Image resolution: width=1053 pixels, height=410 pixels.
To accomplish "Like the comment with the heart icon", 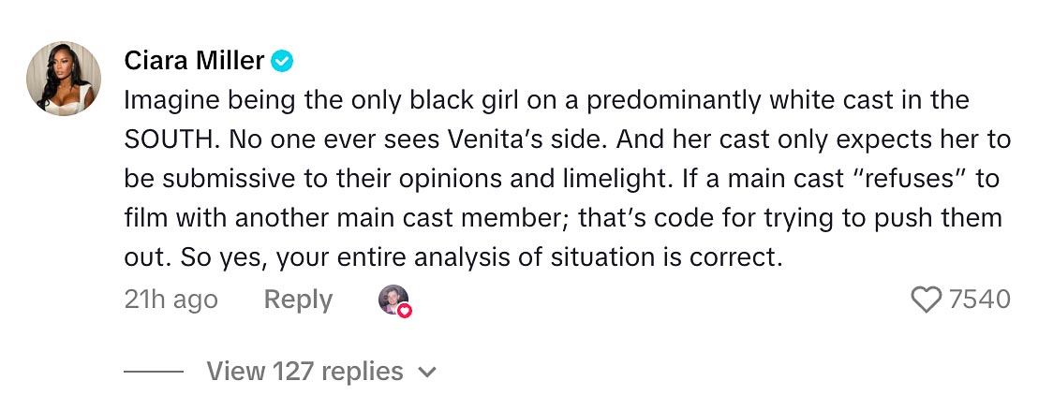I will (x=926, y=300).
